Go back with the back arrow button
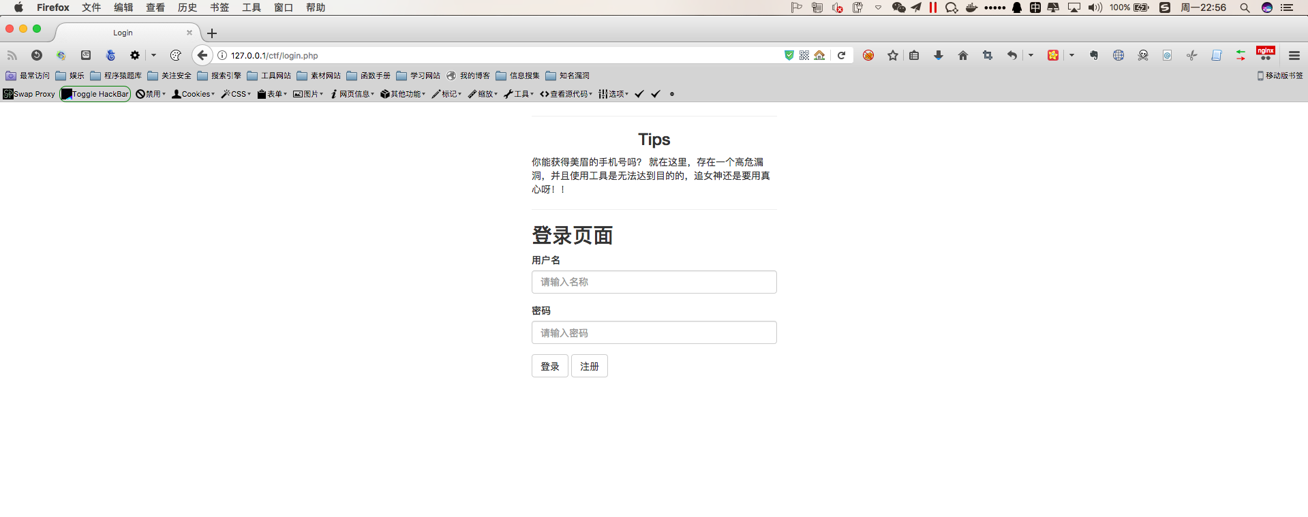Screen dimensions: 1308x517 [202, 55]
